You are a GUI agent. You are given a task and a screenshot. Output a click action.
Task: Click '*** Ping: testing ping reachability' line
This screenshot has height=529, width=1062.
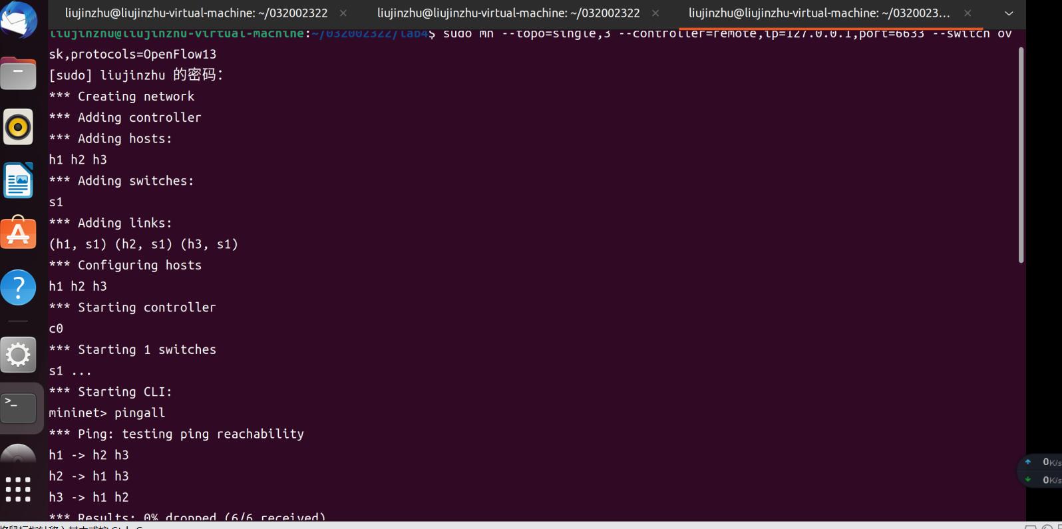point(176,434)
